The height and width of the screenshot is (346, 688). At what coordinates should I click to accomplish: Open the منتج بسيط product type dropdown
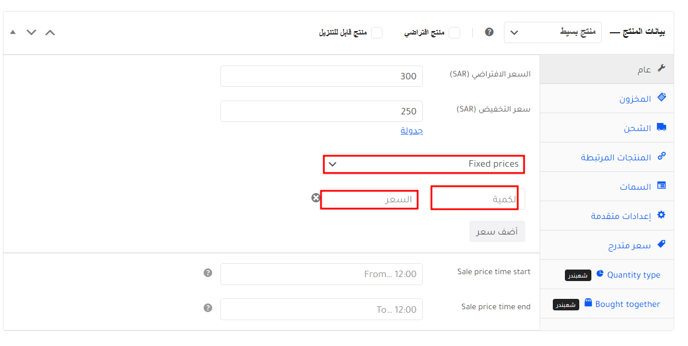click(552, 33)
